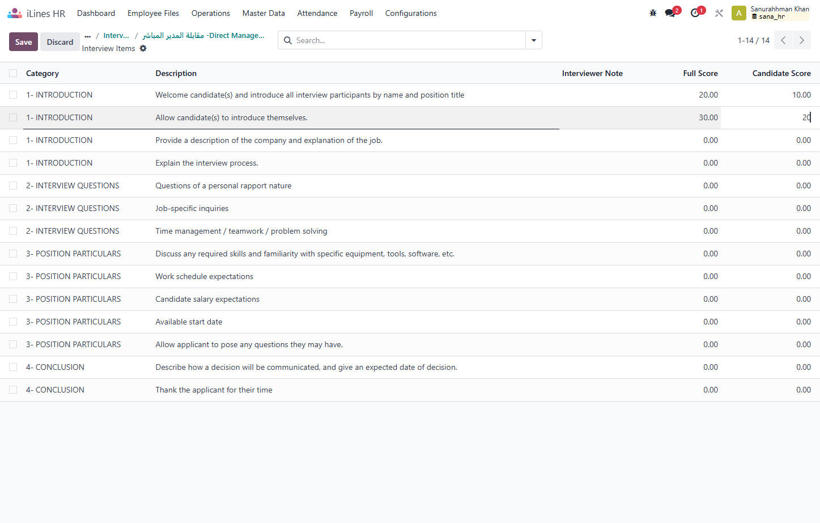Open the debug bug icon
The width and height of the screenshot is (820, 523).
(x=653, y=13)
